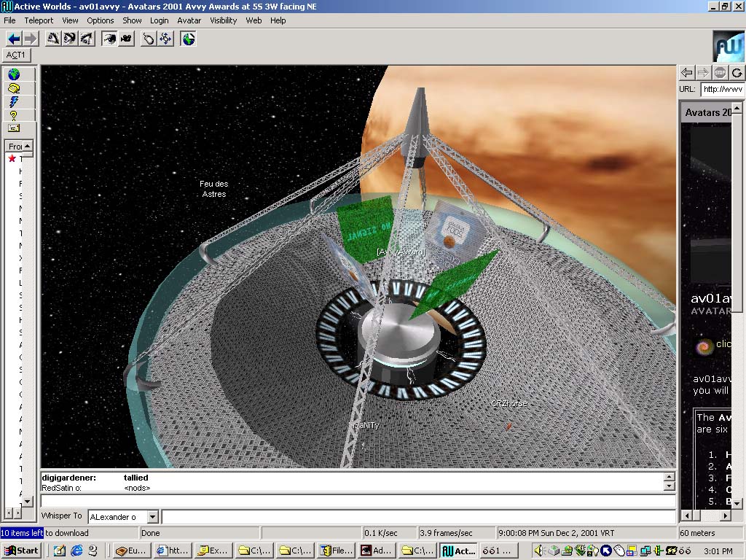
Task: Open the Contacts tab with telephone icon
Action: (x=14, y=88)
